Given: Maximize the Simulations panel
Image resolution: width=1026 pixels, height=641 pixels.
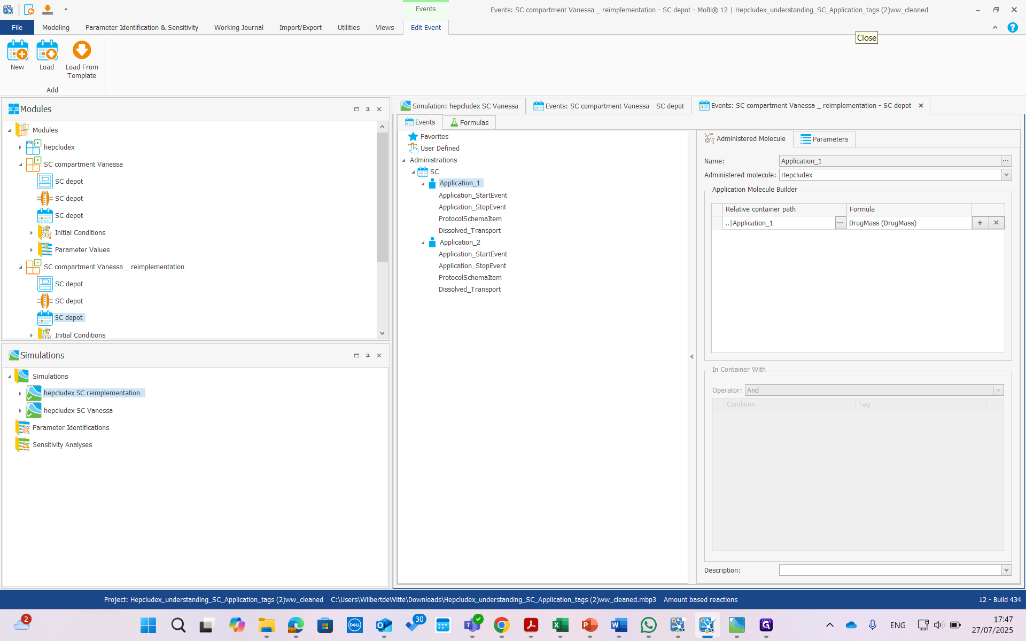Looking at the screenshot, I should (x=356, y=356).
